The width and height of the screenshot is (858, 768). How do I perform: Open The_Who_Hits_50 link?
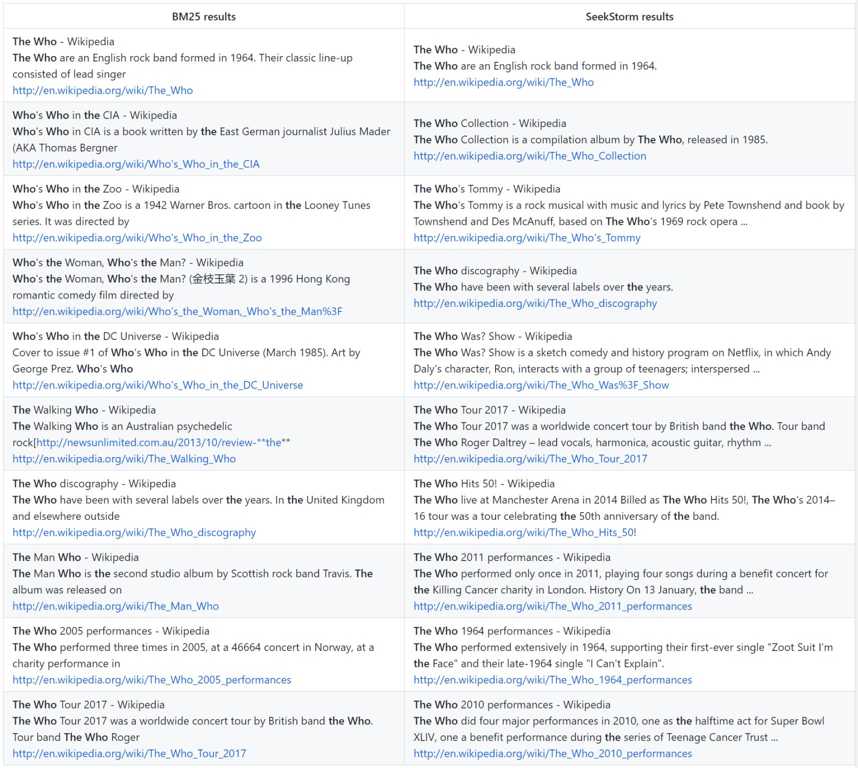(x=525, y=532)
